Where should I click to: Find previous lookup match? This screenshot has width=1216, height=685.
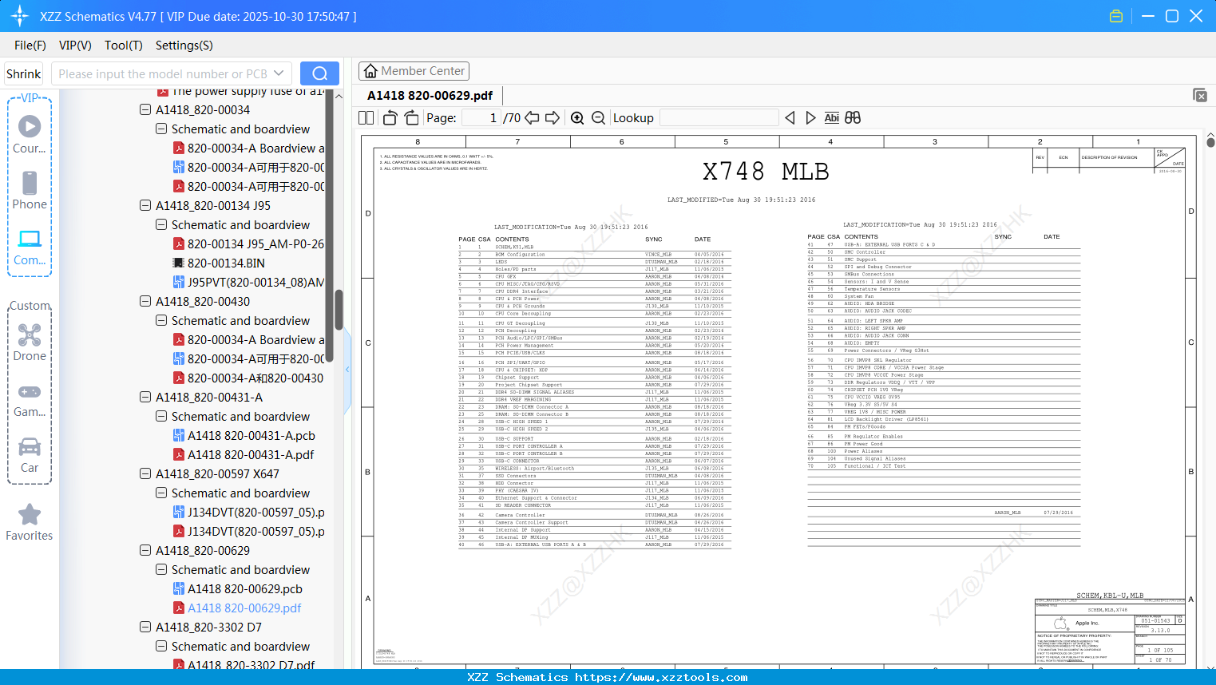790,118
